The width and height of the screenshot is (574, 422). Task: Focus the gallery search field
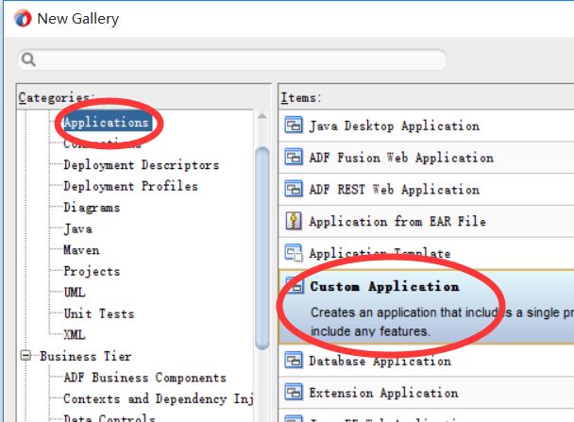click(232, 59)
